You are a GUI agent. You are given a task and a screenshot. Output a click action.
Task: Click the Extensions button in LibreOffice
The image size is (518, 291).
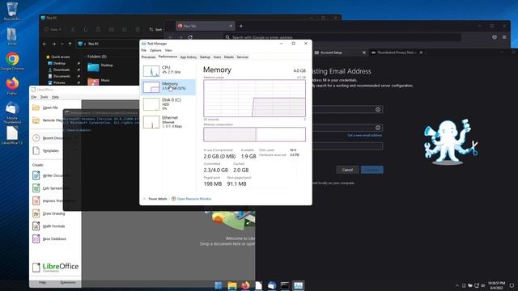tap(68, 282)
